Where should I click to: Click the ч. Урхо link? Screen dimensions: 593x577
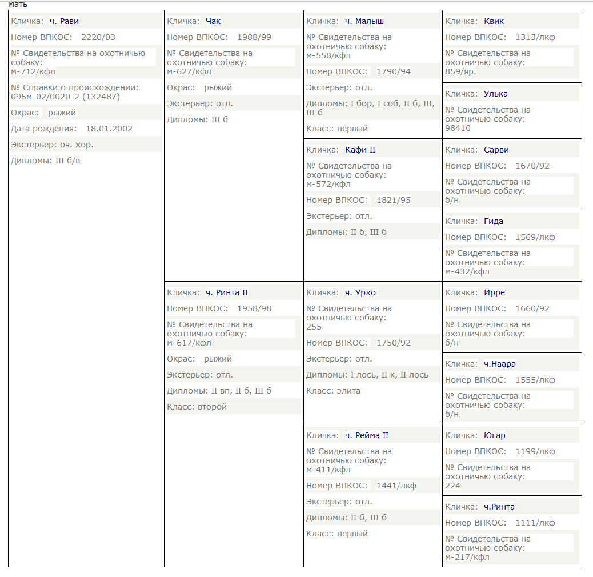coord(360,292)
